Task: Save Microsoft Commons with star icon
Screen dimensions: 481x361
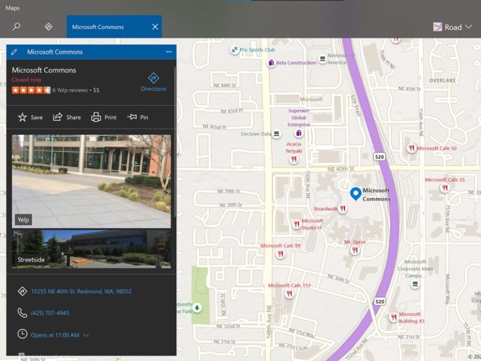Action: (30, 117)
